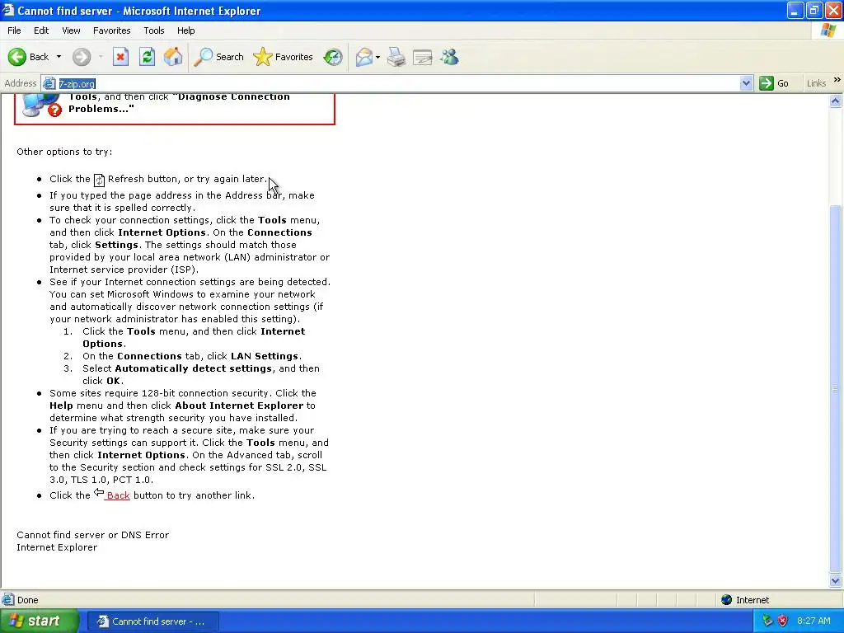844x633 pixels.
Task: Open the Windows Start menu
Action: (x=40, y=621)
